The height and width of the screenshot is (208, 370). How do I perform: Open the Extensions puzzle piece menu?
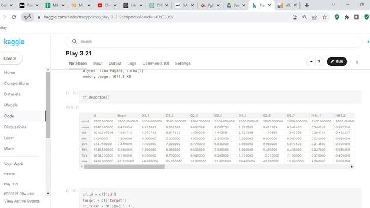click(347, 17)
